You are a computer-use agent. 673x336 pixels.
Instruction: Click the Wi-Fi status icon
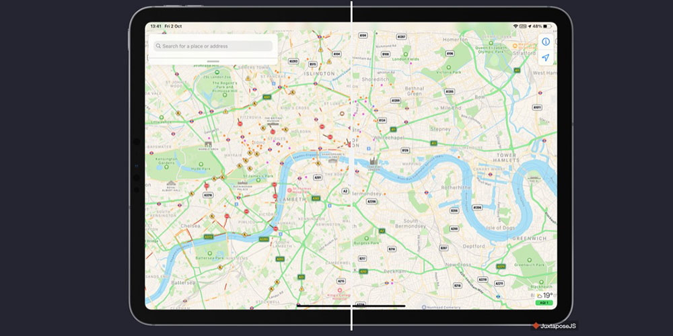pyautogui.click(x=516, y=26)
